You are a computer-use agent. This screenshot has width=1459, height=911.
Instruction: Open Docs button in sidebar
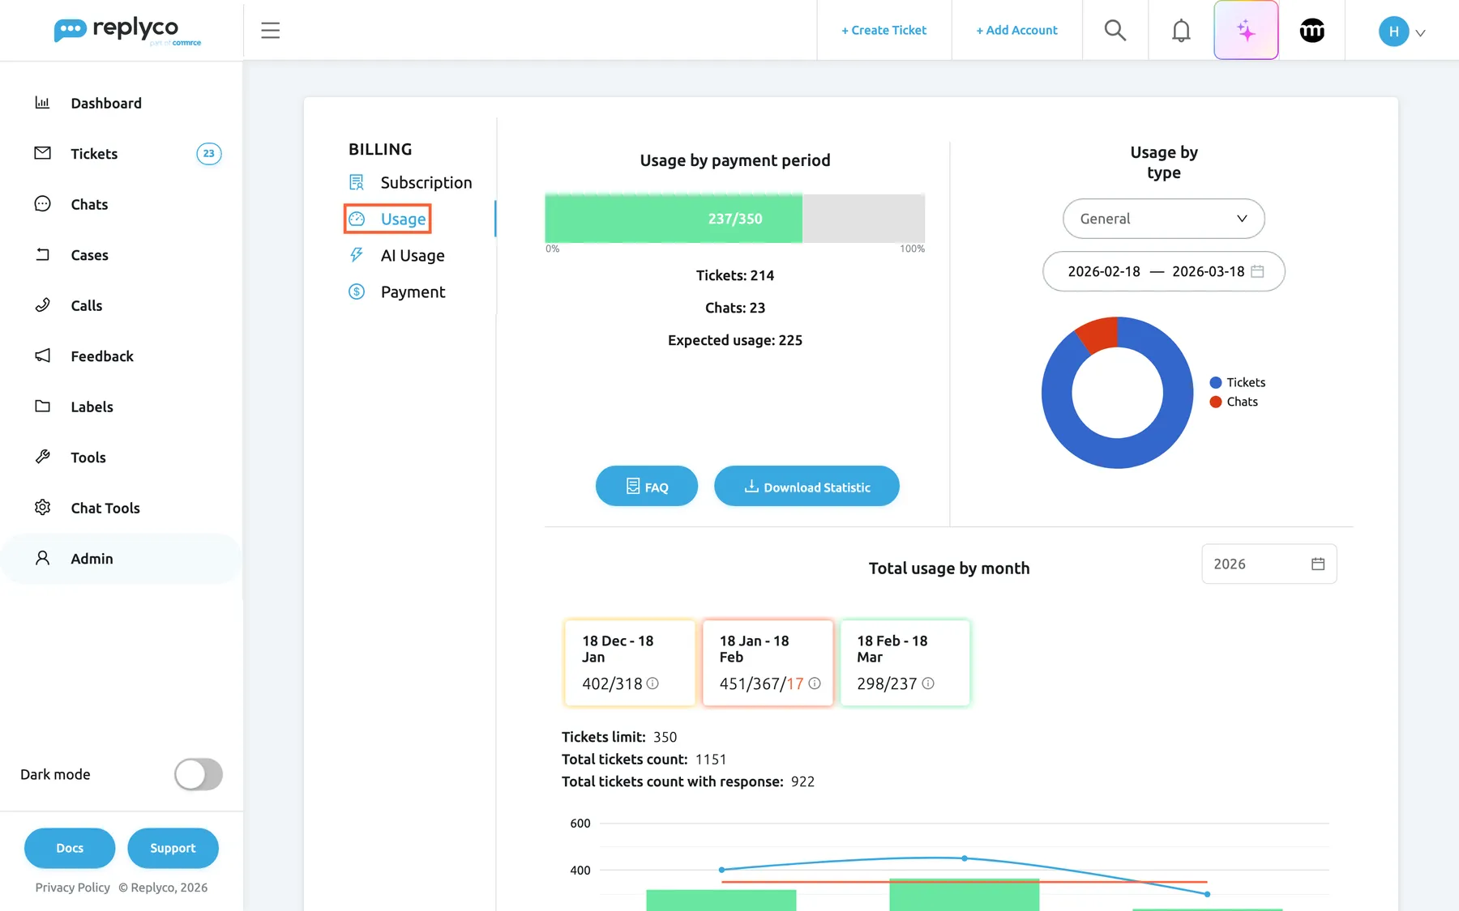click(70, 848)
